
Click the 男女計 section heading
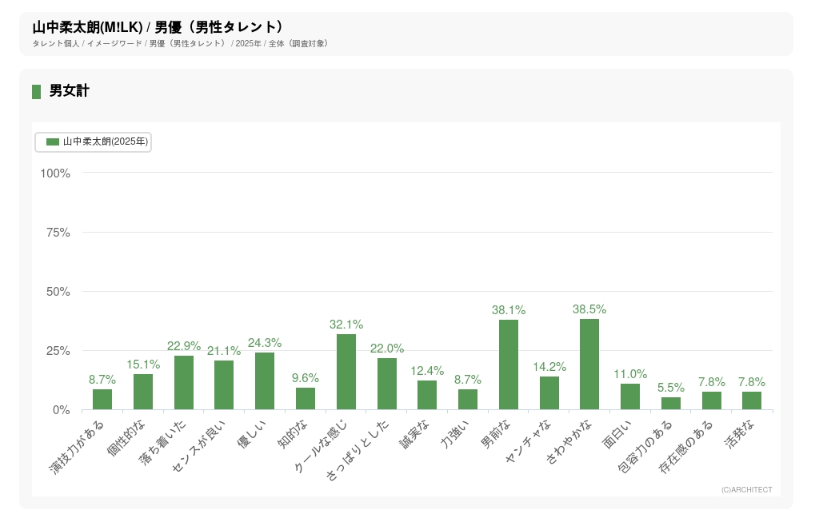[70, 91]
